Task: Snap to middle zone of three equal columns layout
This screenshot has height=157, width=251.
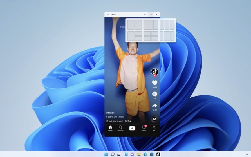Action: (x=167, y=25)
